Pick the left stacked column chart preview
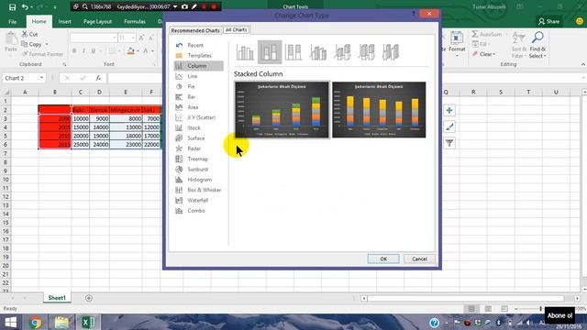 click(282, 110)
